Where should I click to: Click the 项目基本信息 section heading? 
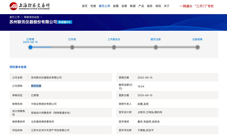click(18, 67)
